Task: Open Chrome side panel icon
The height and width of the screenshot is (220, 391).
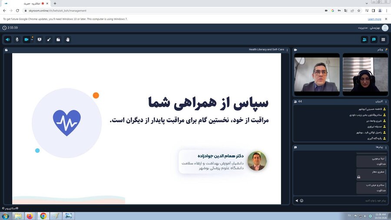Action: (373, 11)
